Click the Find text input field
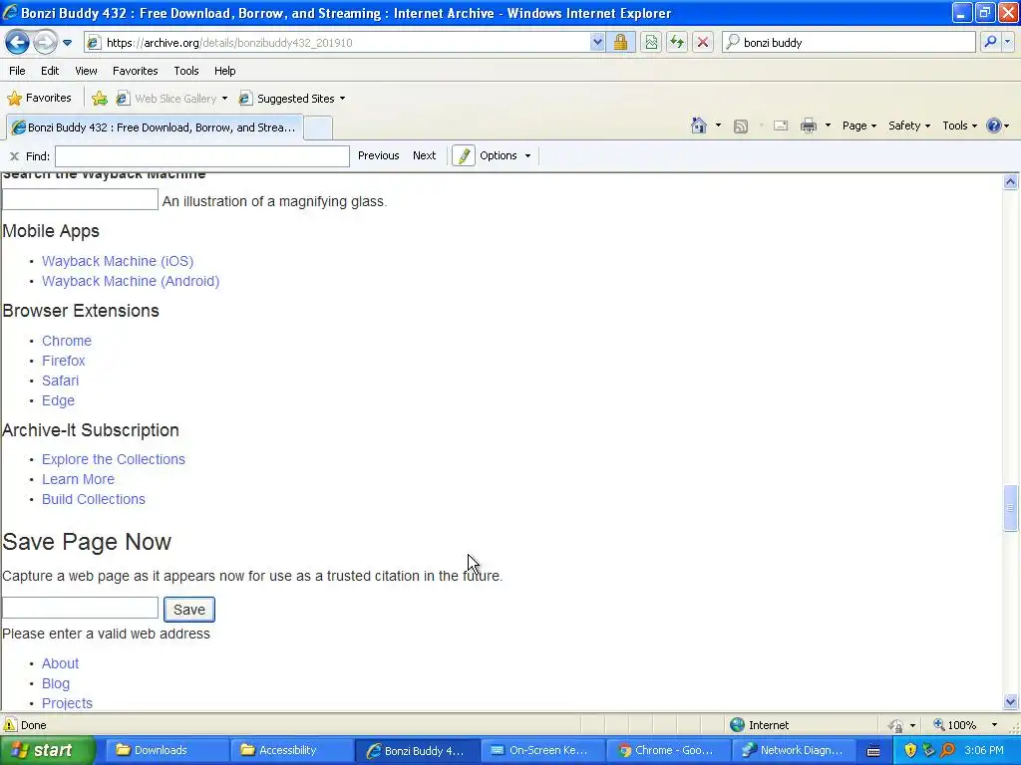 click(x=202, y=156)
